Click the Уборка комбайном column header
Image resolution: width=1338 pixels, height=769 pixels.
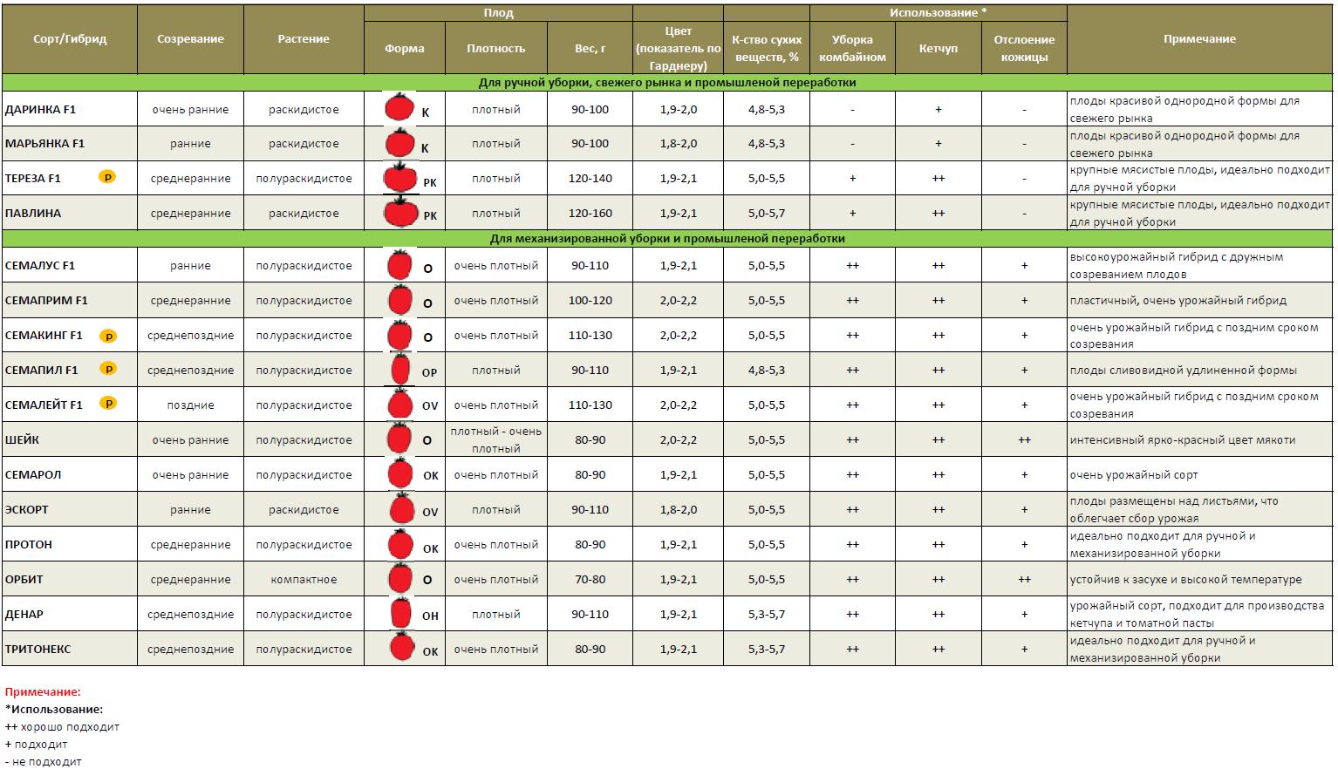[852, 49]
